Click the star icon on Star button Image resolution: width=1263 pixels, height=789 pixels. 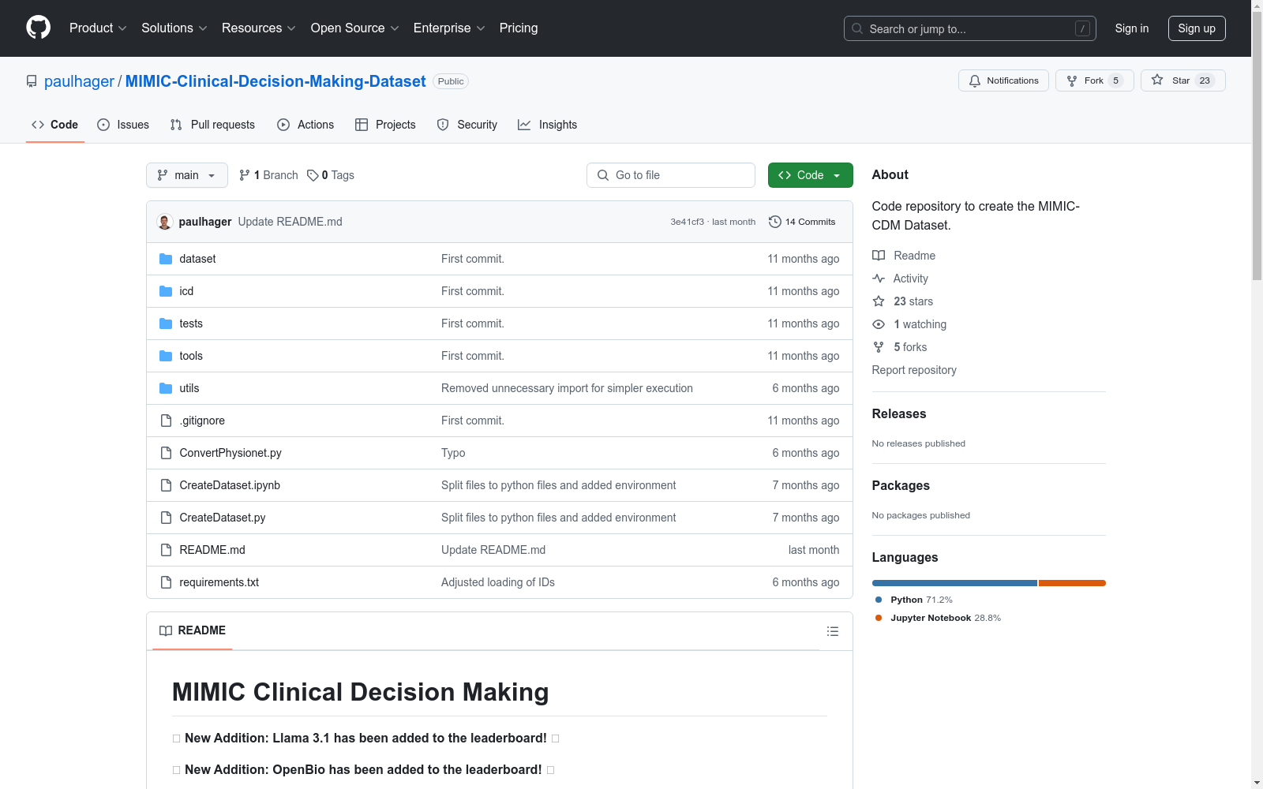(1157, 80)
